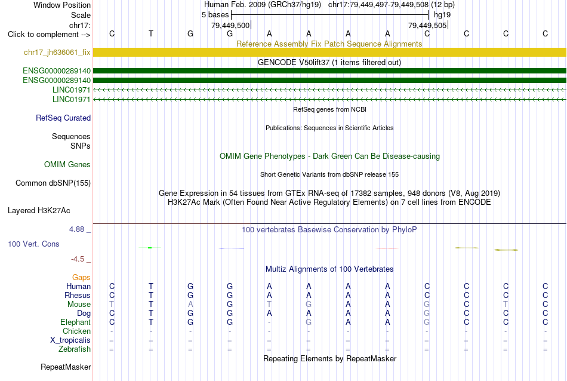Click the T base in the complement sequence row
Viewport: 567px width, 381px height.
point(151,33)
